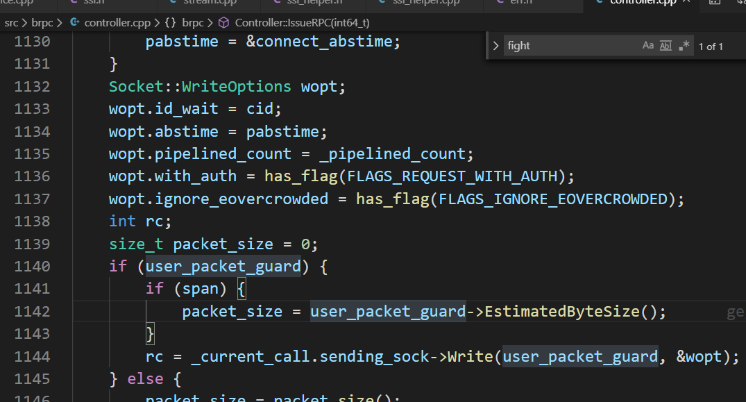Click "&connect_abstime" on line 1130

click(x=319, y=42)
